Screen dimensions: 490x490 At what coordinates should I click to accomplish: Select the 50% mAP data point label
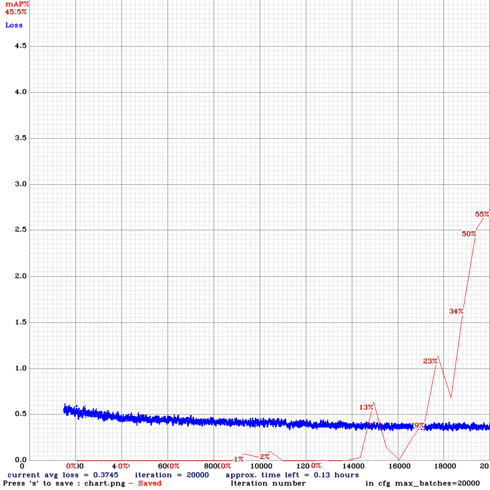point(469,234)
